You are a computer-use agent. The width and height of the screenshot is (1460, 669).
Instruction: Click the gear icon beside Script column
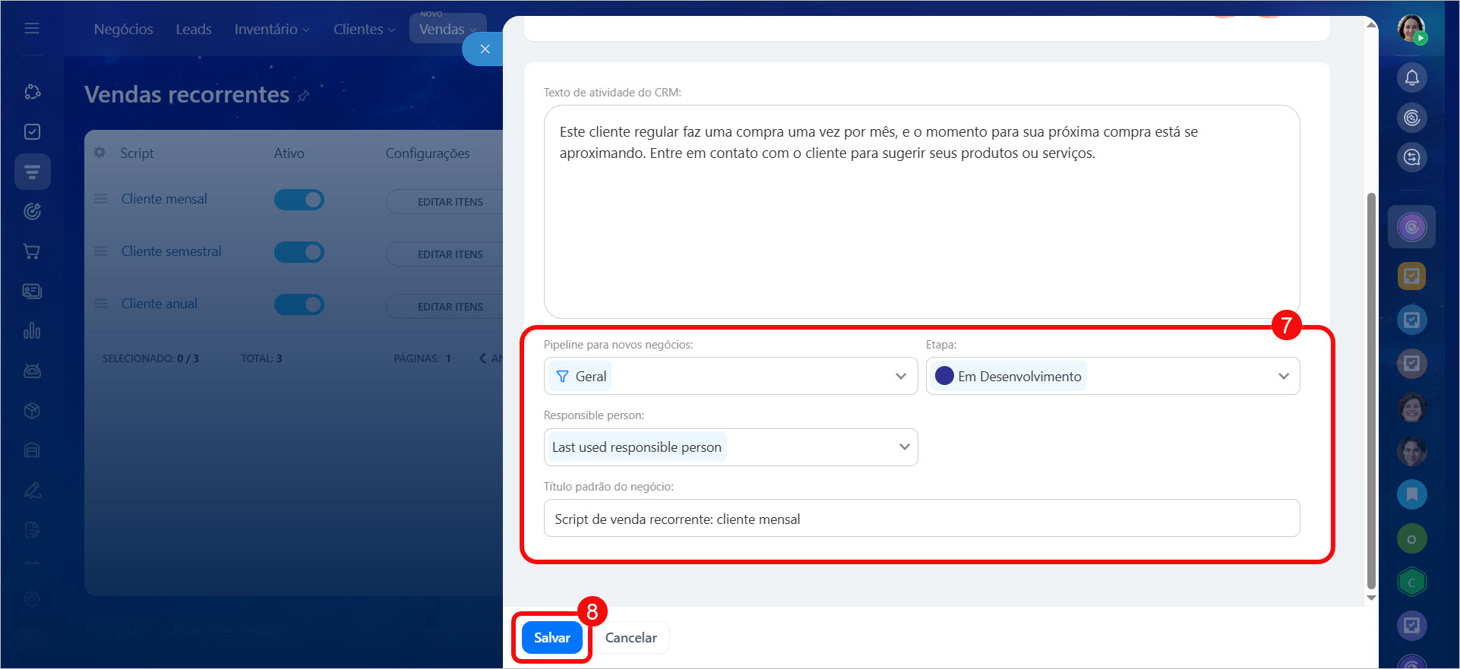tap(100, 153)
